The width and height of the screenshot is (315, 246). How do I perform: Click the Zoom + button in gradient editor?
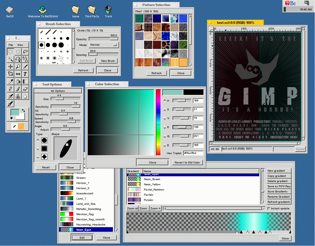click(156, 209)
